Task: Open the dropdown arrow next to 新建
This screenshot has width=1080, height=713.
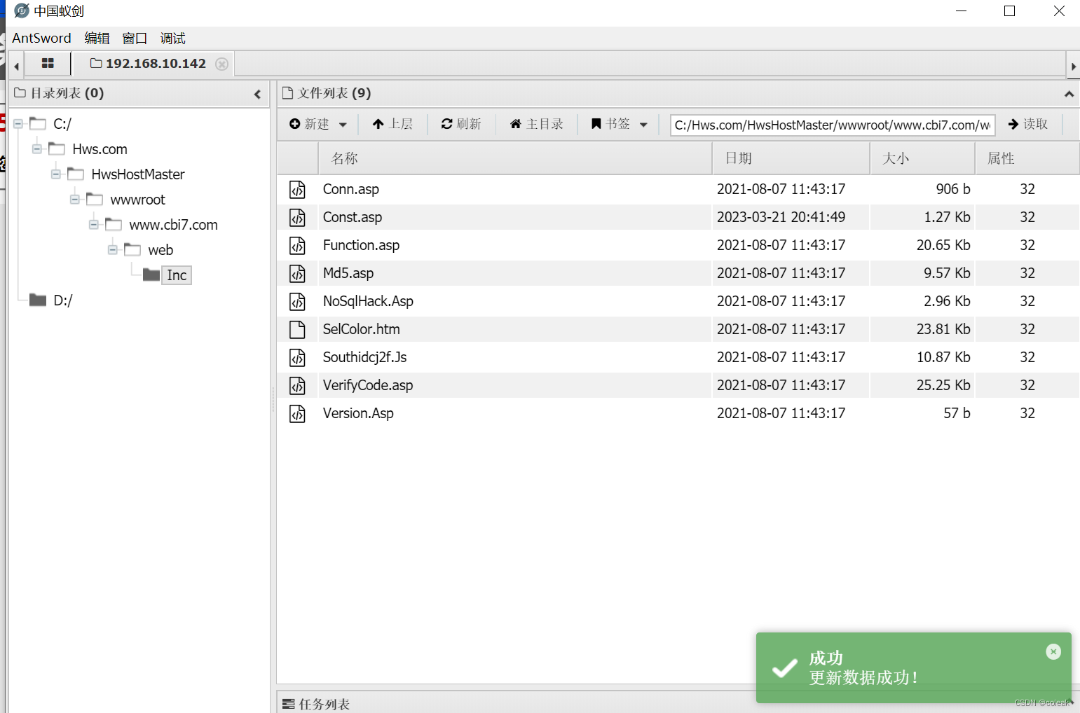Action: pos(343,124)
